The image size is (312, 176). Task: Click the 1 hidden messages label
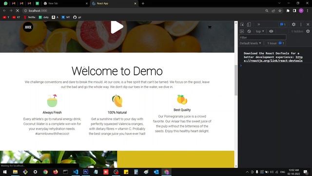[x=297, y=31]
